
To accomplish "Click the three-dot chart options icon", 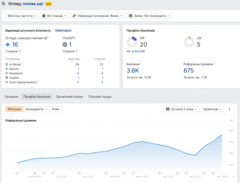I will point(229,109).
